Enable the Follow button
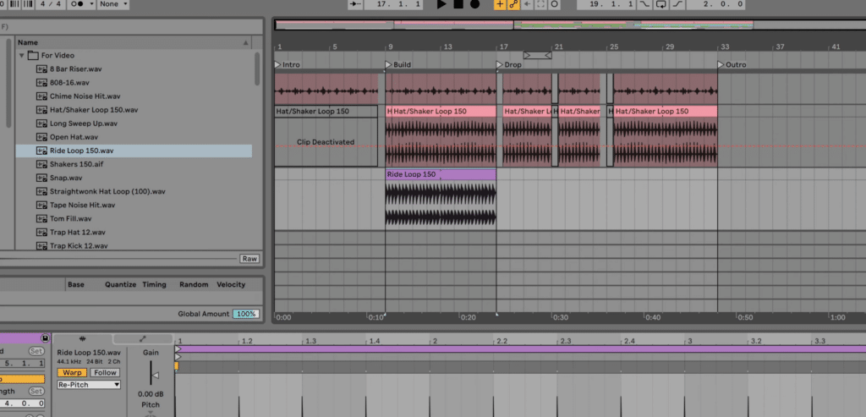Image resolution: width=866 pixels, height=417 pixels. pyautogui.click(x=105, y=373)
